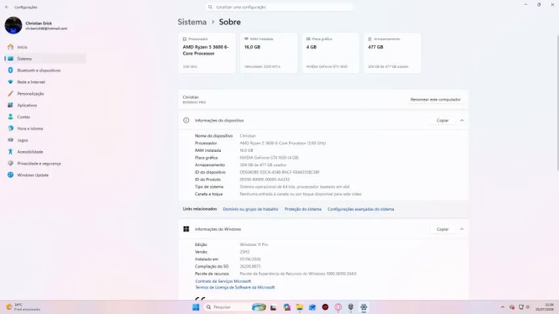The image size is (559, 314).
Task: Click the Windows Update icon
Action: click(10, 175)
